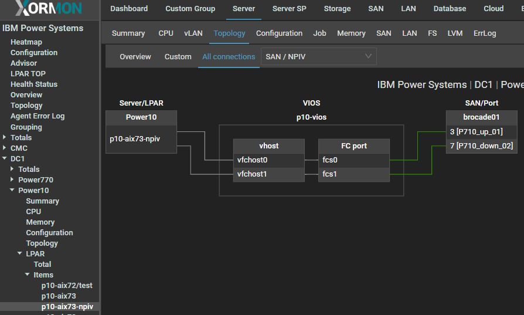The width and height of the screenshot is (524, 315).
Task: Open the Custom topology sub-tab
Action: (x=178, y=57)
